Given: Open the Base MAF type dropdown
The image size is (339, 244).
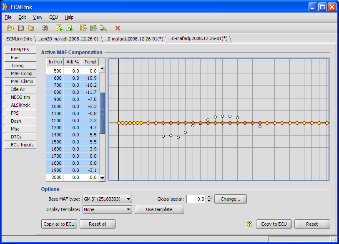Looking at the screenshot, I should coord(107,199).
